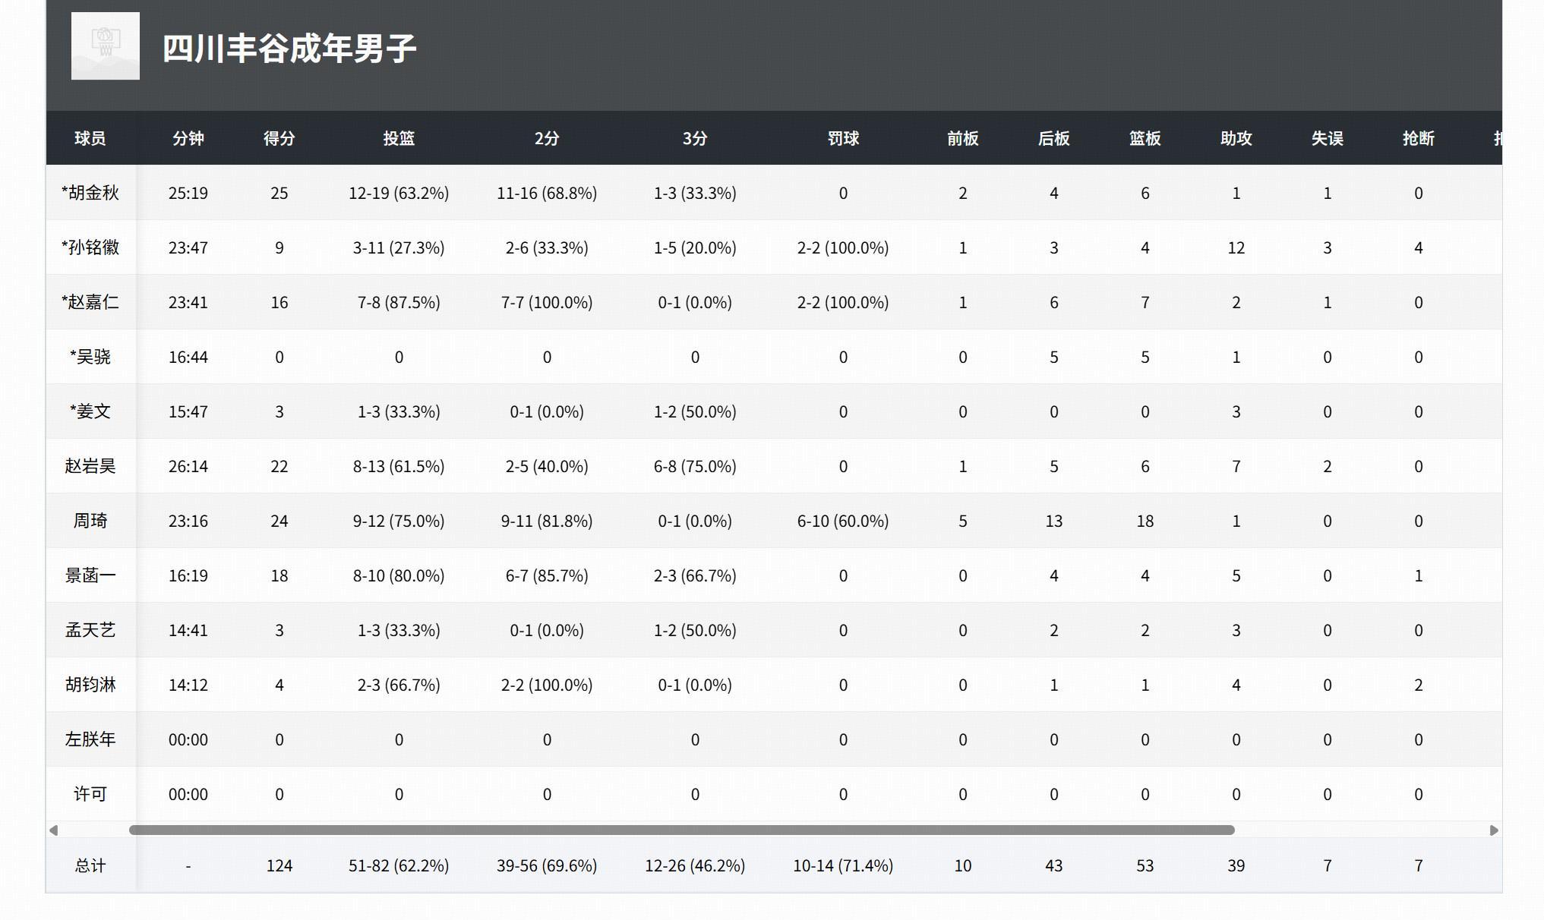
Task: Open player *胡金秋 name
Action: point(90,193)
